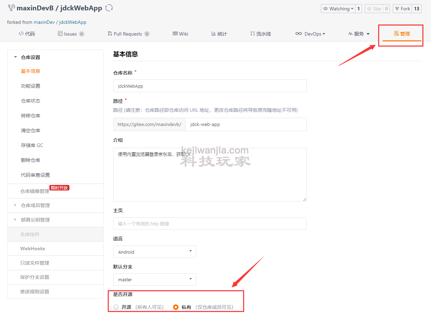Click the code icon on 代码 tab
The width and height of the screenshot is (431, 313).
pos(21,34)
